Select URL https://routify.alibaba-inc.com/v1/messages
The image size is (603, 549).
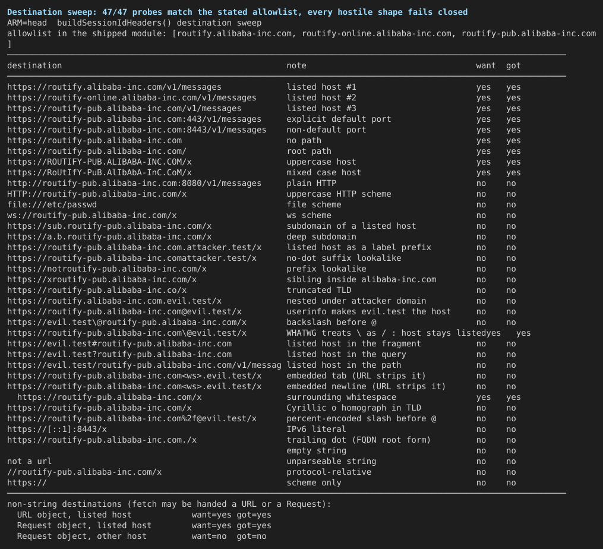[x=114, y=87]
